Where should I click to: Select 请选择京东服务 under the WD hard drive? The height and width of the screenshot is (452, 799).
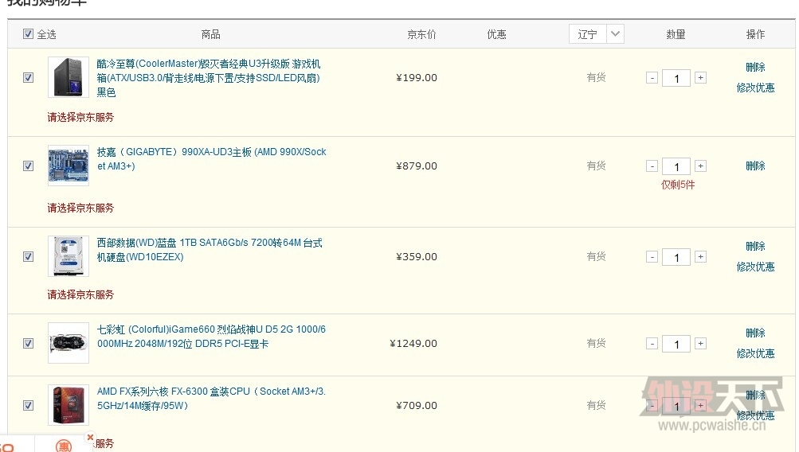pos(80,294)
